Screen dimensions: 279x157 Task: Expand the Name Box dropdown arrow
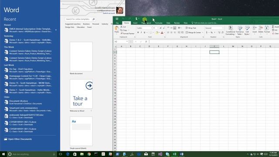127,41
